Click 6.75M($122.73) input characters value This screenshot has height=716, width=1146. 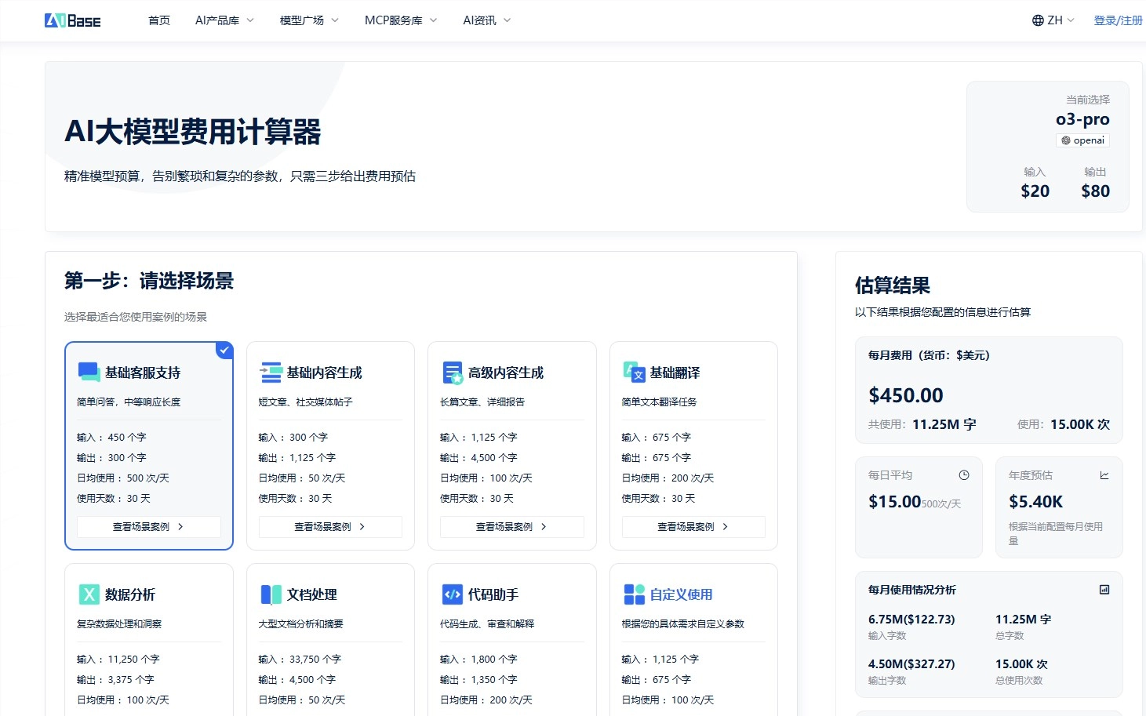click(911, 619)
